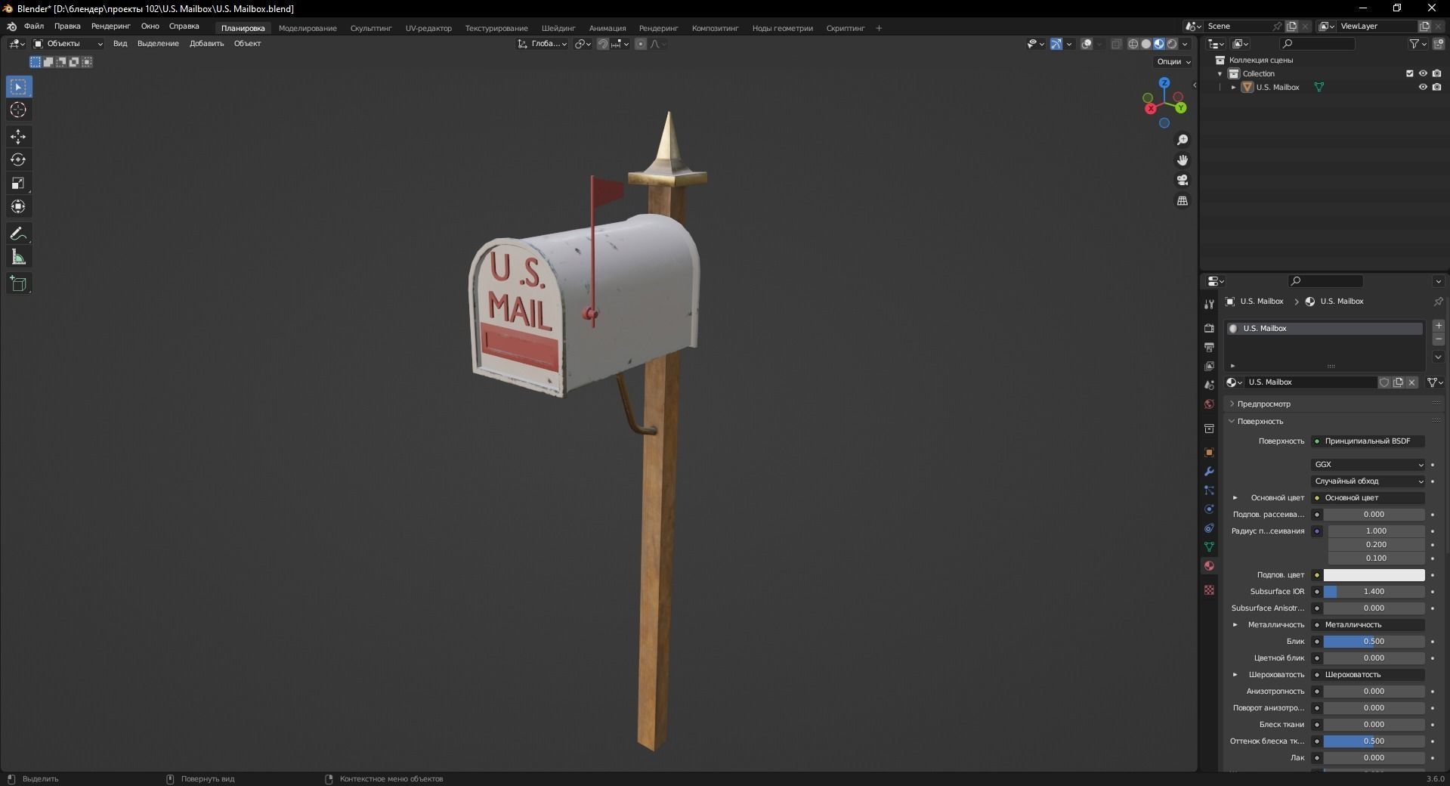Activate the Transform tool
The width and height of the screenshot is (1450, 786).
click(x=18, y=206)
